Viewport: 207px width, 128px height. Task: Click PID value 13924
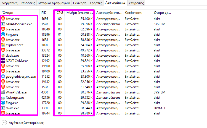coord(46,55)
